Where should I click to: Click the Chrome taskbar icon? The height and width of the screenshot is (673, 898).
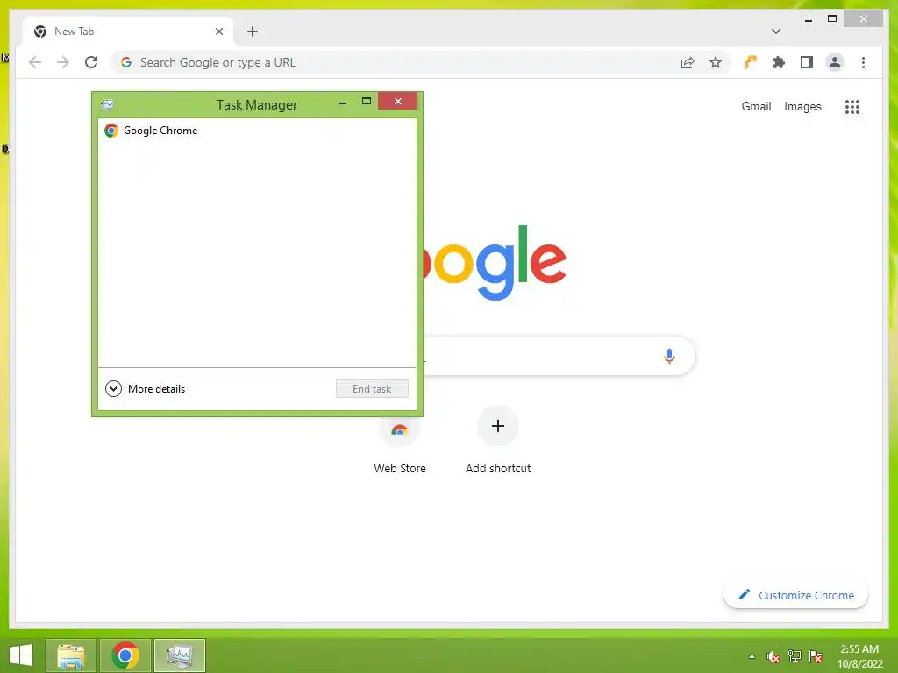click(x=125, y=655)
